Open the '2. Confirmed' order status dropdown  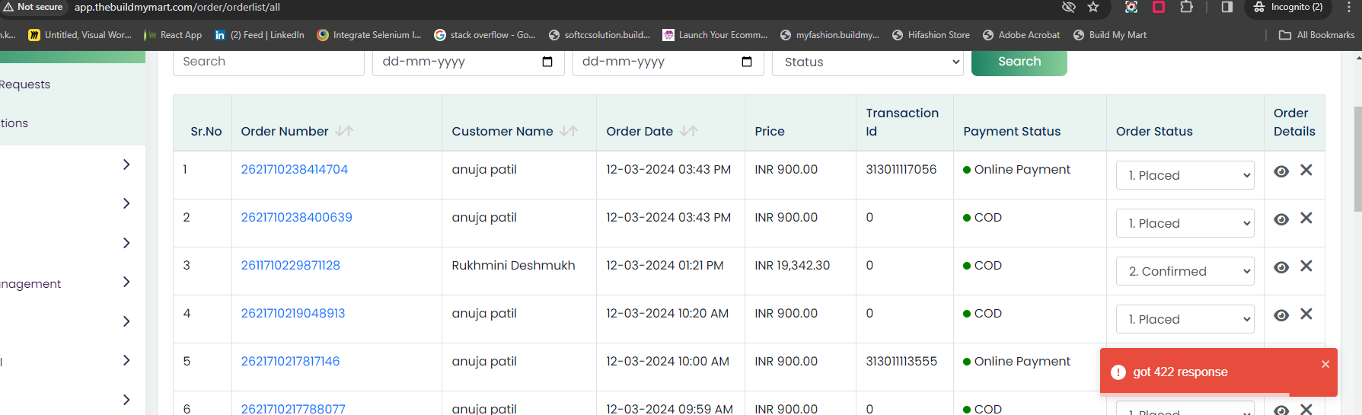pyautogui.click(x=1185, y=271)
